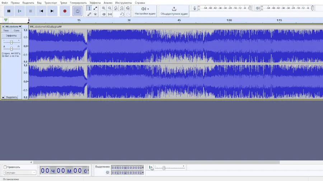Click the Zoom In magnifier
This screenshot has height=181, width=323.
(104, 8)
